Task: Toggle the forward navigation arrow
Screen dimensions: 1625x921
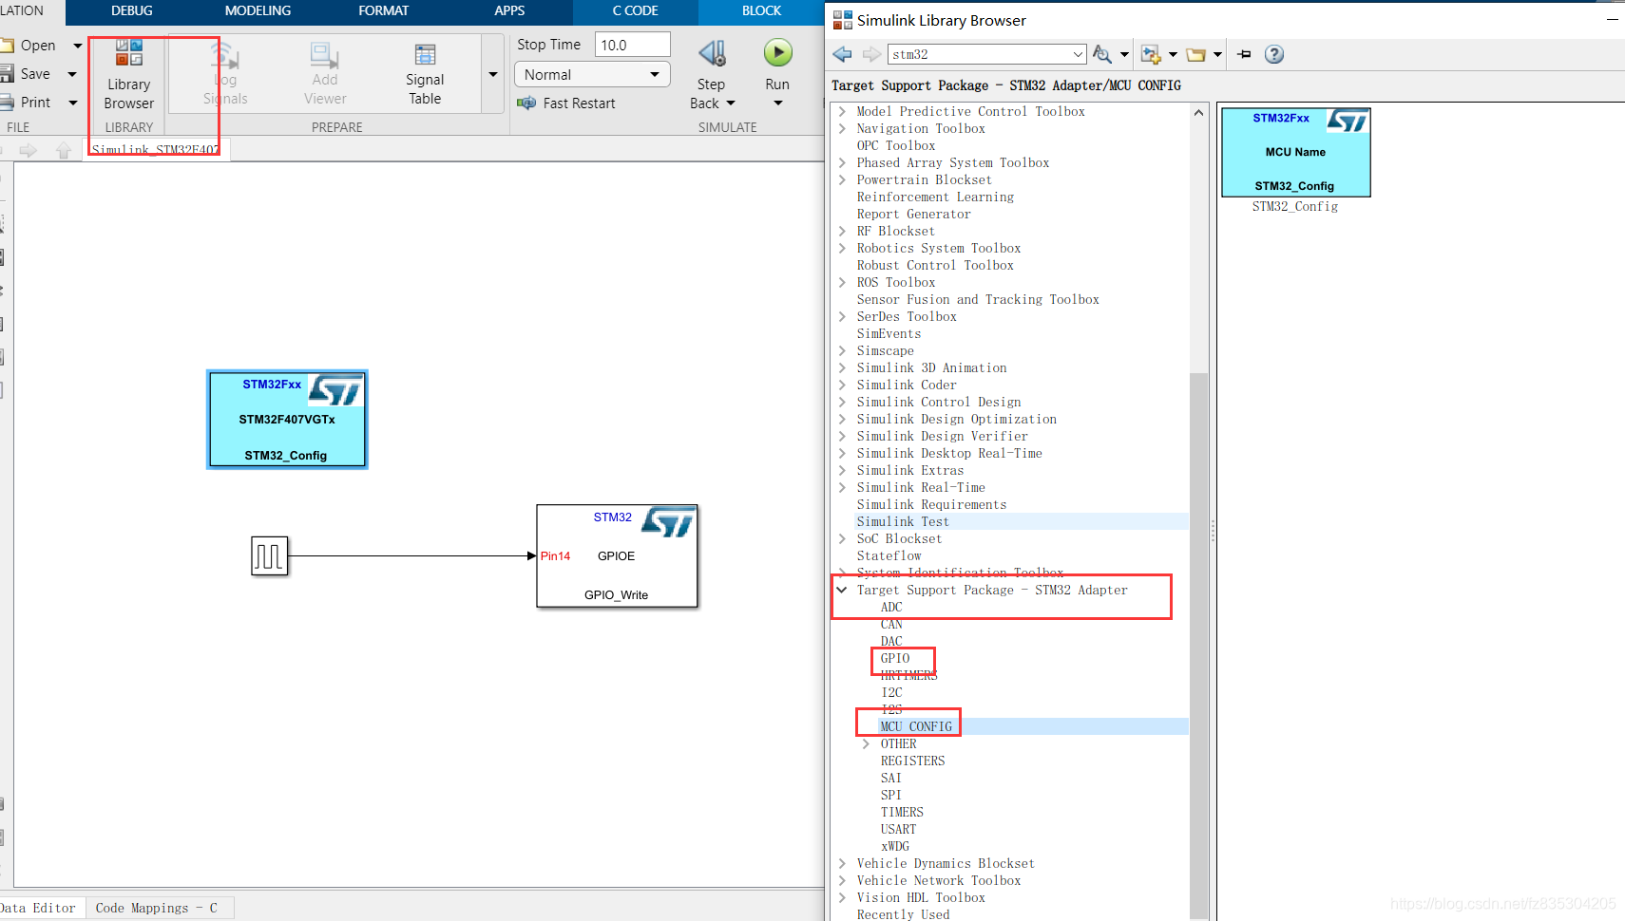Action: pyautogui.click(x=870, y=54)
